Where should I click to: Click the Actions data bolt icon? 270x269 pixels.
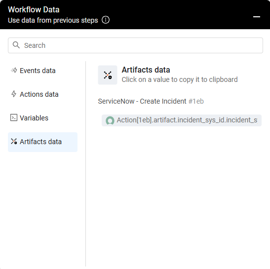(x=14, y=94)
